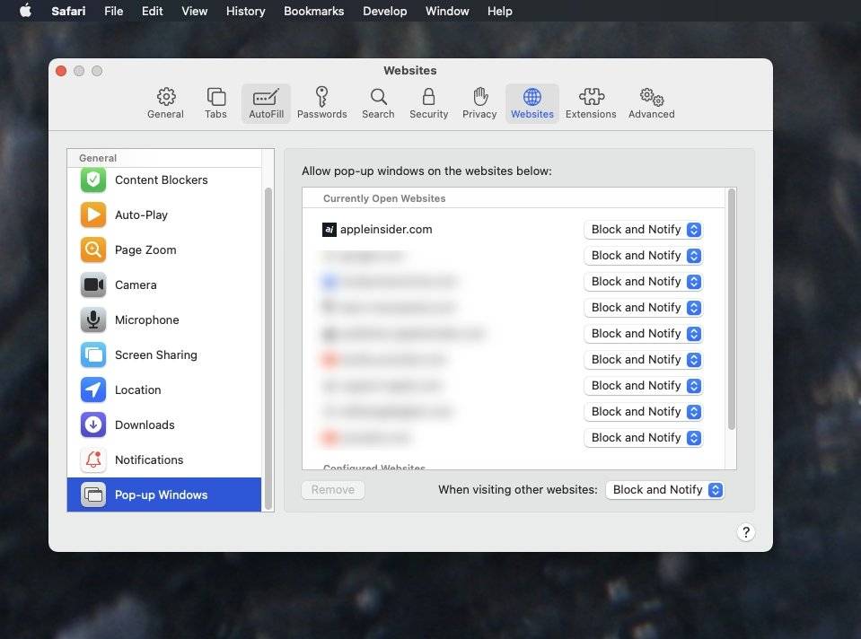861x639 pixels.
Task: Select Auto-Play in the sidebar
Action: tap(141, 214)
